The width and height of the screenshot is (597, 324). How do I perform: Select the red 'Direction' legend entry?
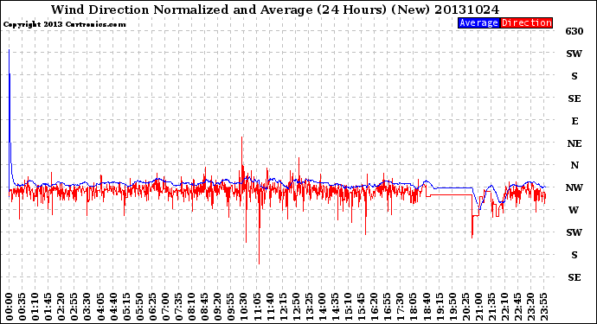click(x=526, y=22)
